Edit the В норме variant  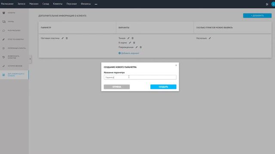[130, 43]
